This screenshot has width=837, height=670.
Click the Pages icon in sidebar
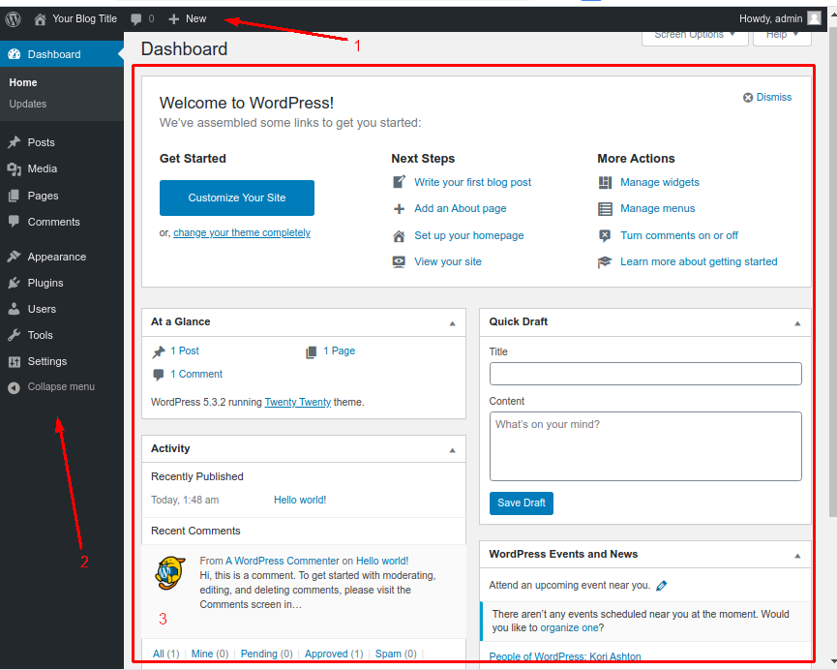(x=15, y=196)
